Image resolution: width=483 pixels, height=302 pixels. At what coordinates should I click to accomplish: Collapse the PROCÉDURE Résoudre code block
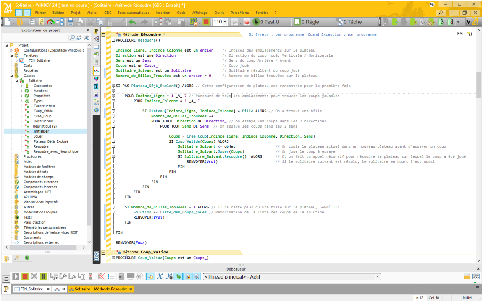tap(113, 40)
